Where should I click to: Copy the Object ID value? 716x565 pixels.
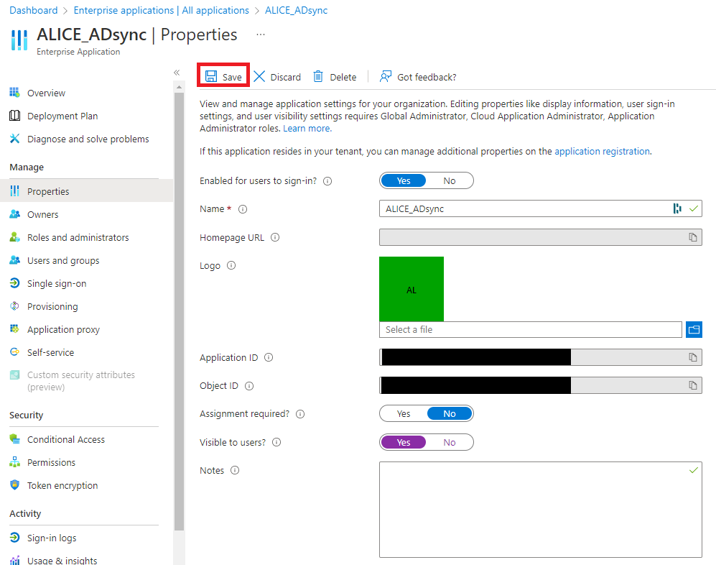point(693,385)
